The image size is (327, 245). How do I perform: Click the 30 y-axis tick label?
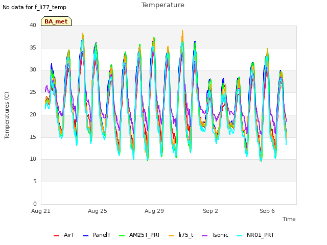coord(33,69)
